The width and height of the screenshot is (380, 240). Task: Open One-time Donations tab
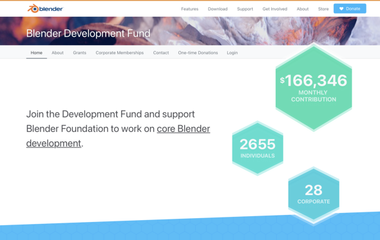(198, 53)
